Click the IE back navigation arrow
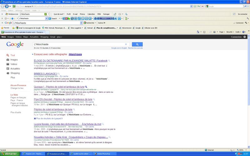Viewport: 250px width, 156px height. point(2,6)
